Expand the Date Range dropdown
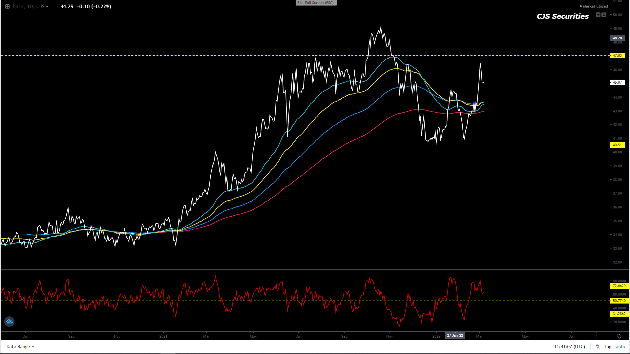Image resolution: width=630 pixels, height=354 pixels. [20, 346]
